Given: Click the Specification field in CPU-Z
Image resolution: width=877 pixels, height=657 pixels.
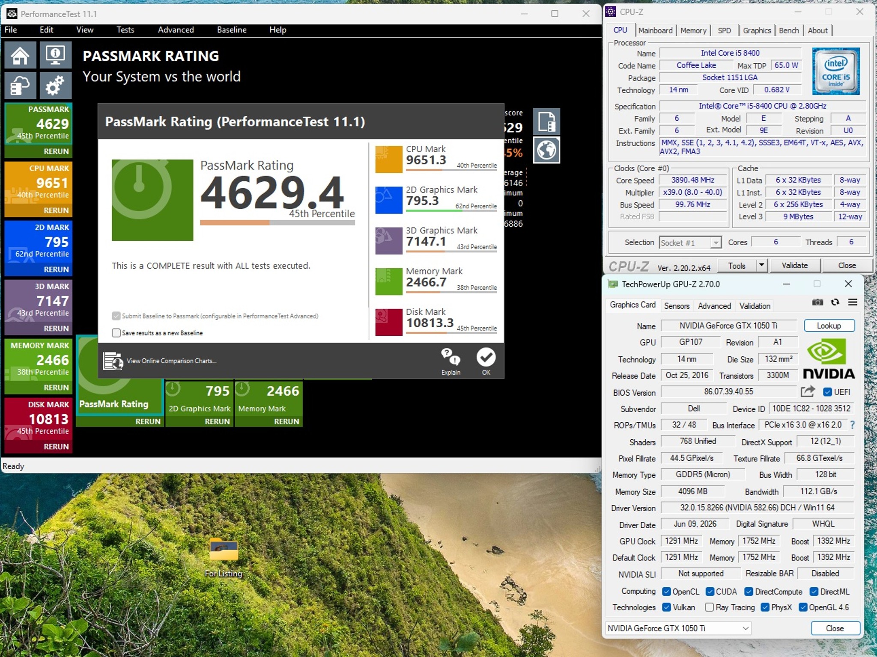Looking at the screenshot, I should click(x=762, y=106).
